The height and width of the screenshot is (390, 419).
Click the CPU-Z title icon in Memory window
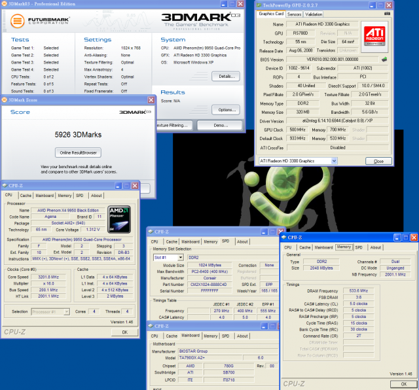[x=283, y=237]
